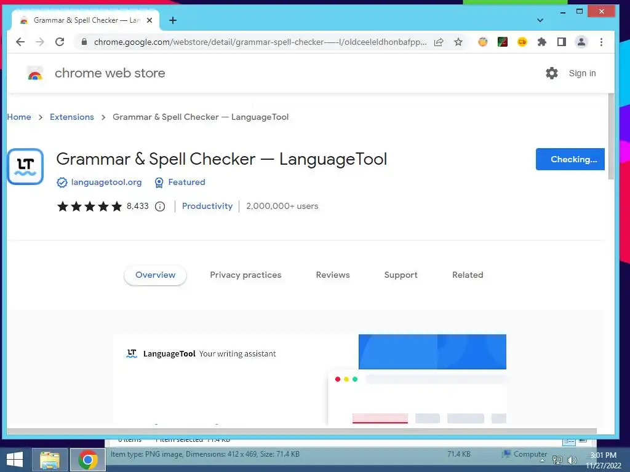
Task: Open the Extensions puzzle piece menu
Action: [x=541, y=42]
